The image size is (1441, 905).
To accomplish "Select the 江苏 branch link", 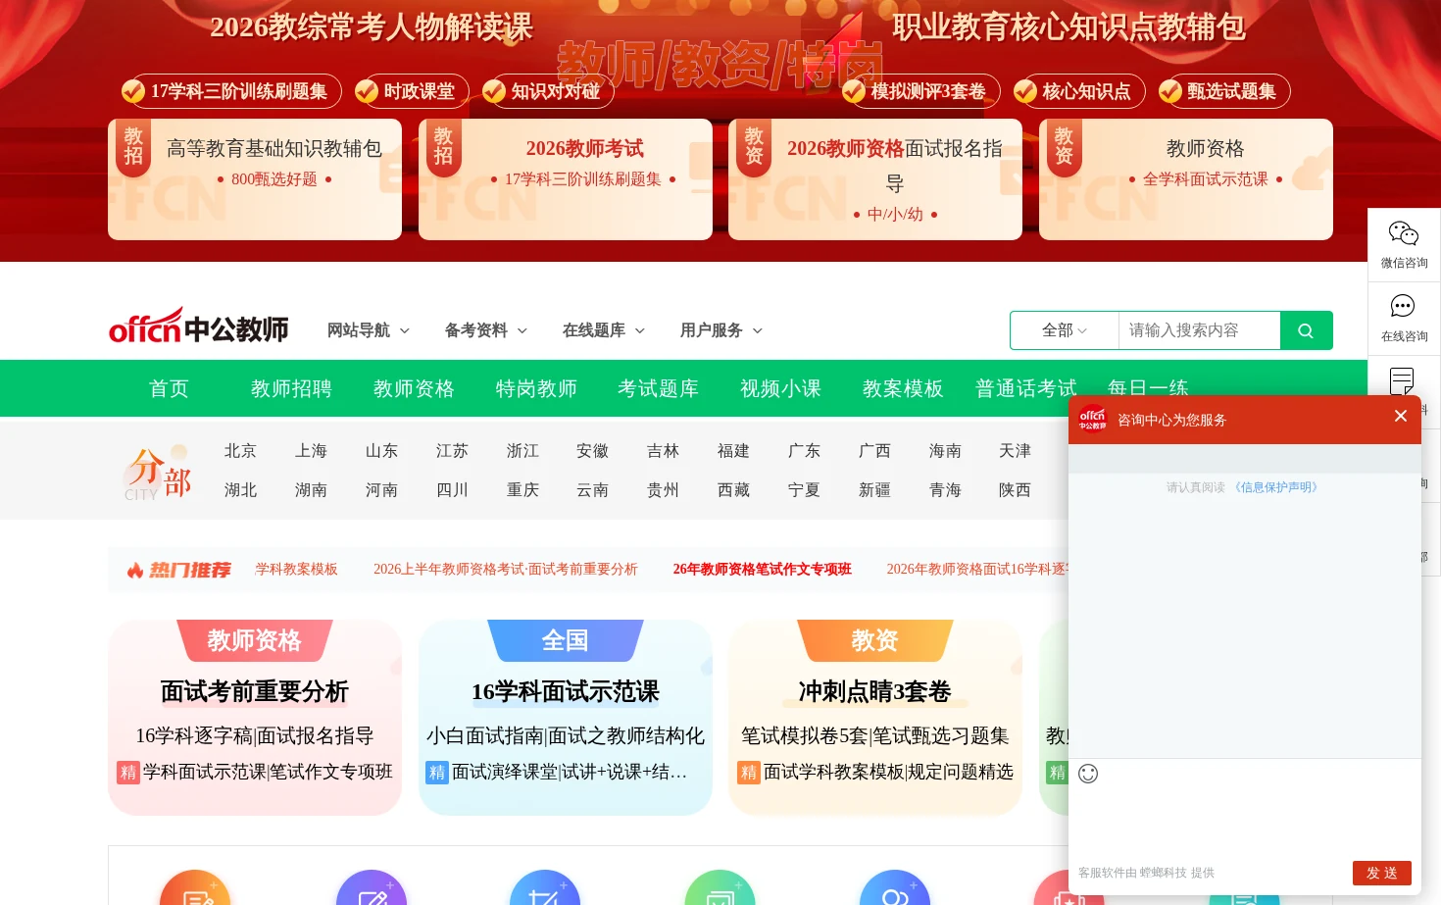I will click(452, 450).
